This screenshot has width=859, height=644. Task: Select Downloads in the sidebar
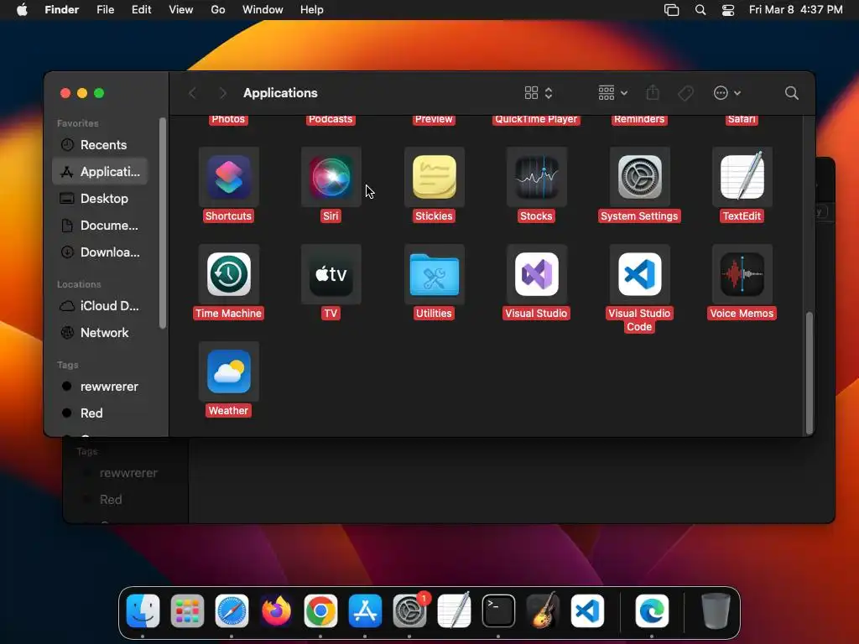click(101, 252)
